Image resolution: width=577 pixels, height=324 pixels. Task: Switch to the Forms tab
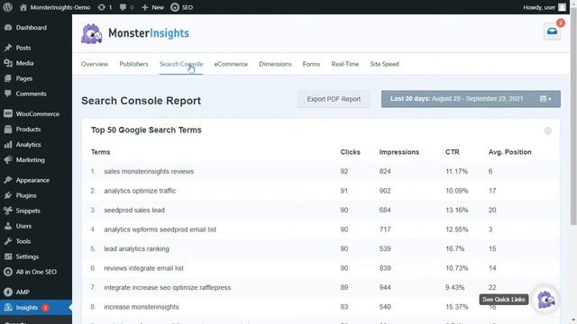(x=311, y=64)
